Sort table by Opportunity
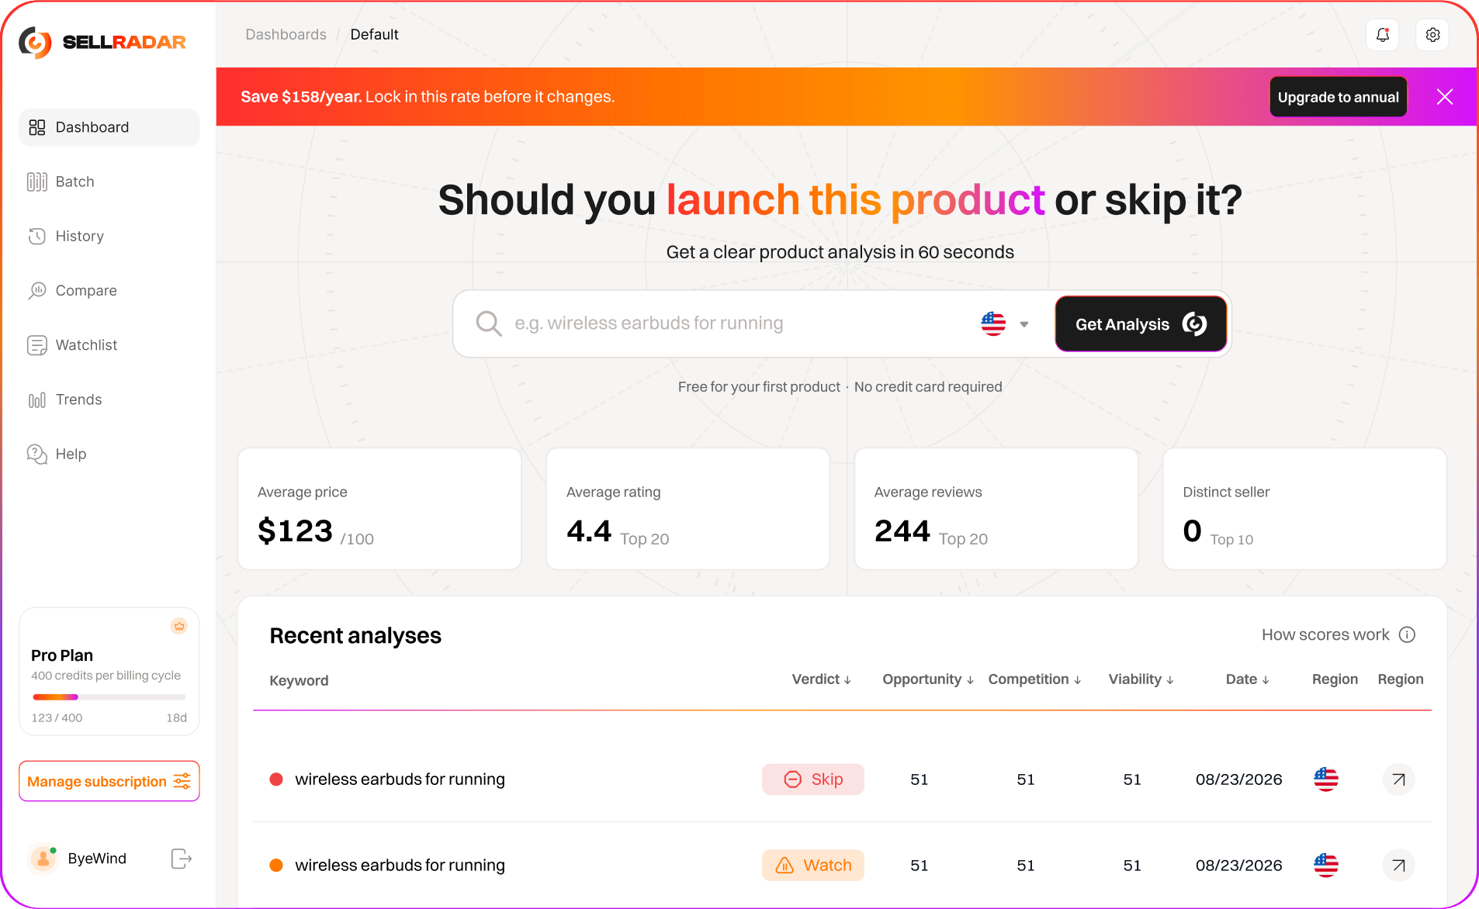Screen dimensions: 1479x909 (928, 679)
